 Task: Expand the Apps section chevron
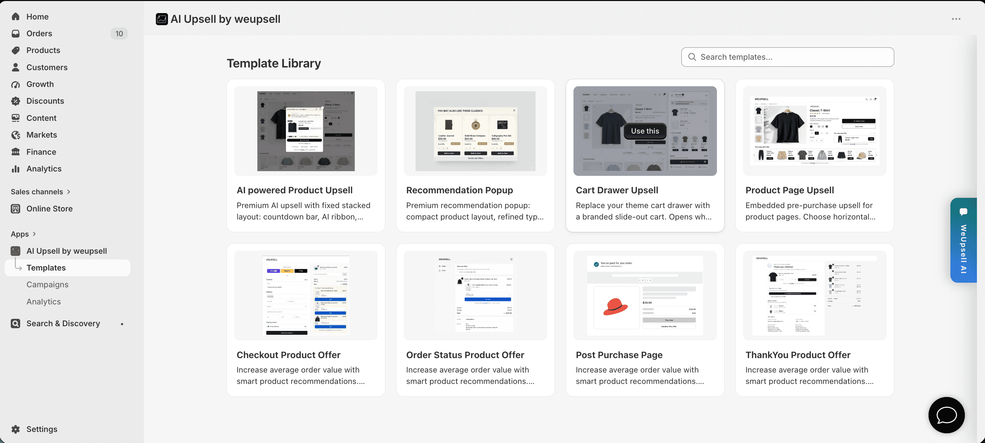pos(34,234)
